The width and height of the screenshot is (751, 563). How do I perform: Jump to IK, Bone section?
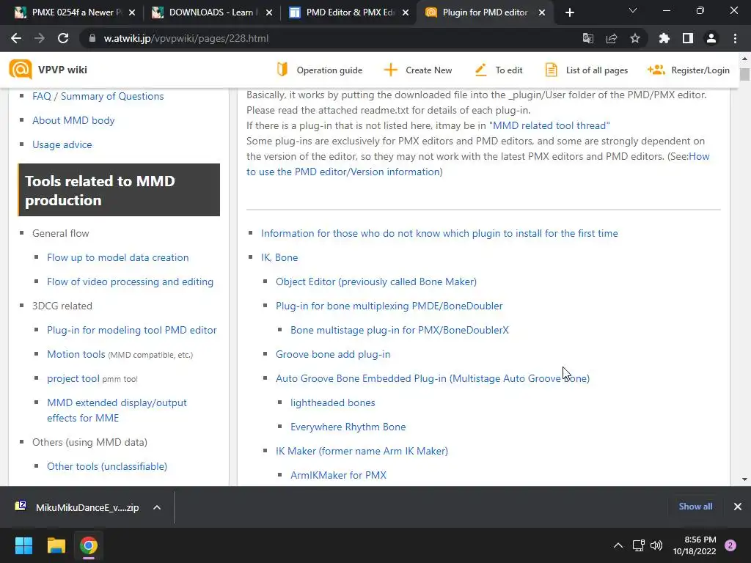(279, 257)
